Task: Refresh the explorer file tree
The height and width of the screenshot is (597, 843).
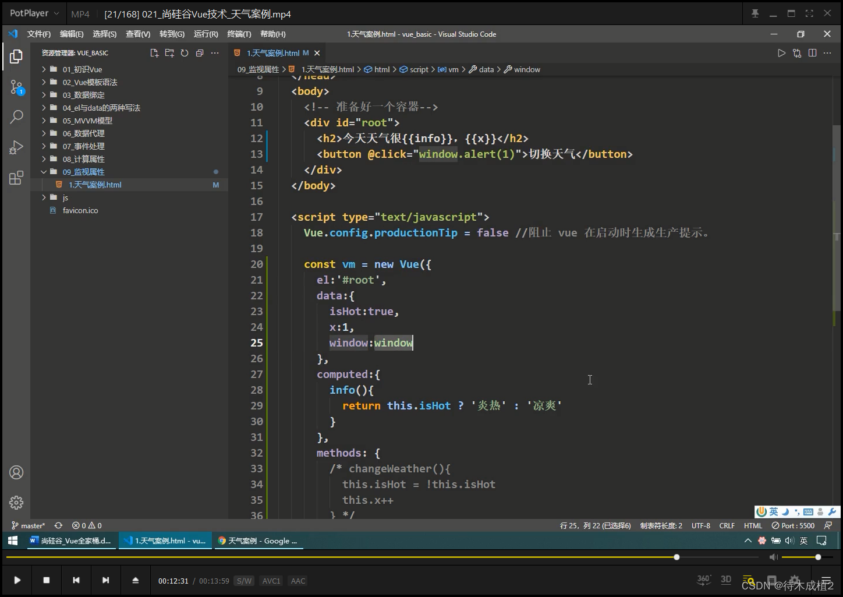Action: [x=185, y=53]
